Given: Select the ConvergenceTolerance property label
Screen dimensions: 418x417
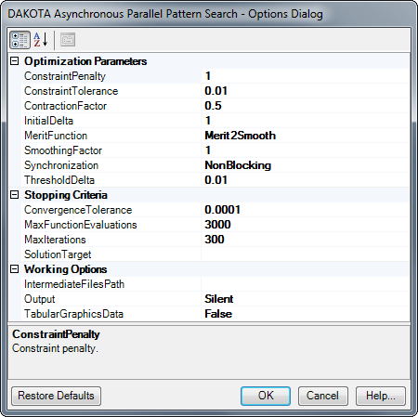Looking at the screenshot, I should [x=78, y=210].
